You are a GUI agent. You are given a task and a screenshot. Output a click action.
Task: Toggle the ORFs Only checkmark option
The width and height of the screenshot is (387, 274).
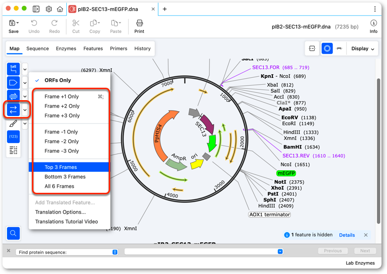(69, 80)
